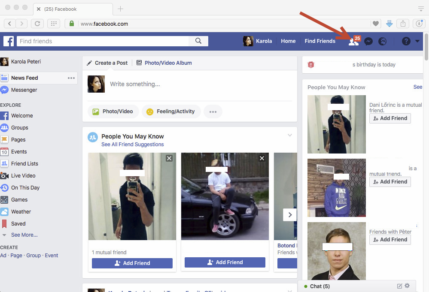429x292 pixels.
Task: Add Friend next to Friends with Pèter
Action: pos(390,240)
